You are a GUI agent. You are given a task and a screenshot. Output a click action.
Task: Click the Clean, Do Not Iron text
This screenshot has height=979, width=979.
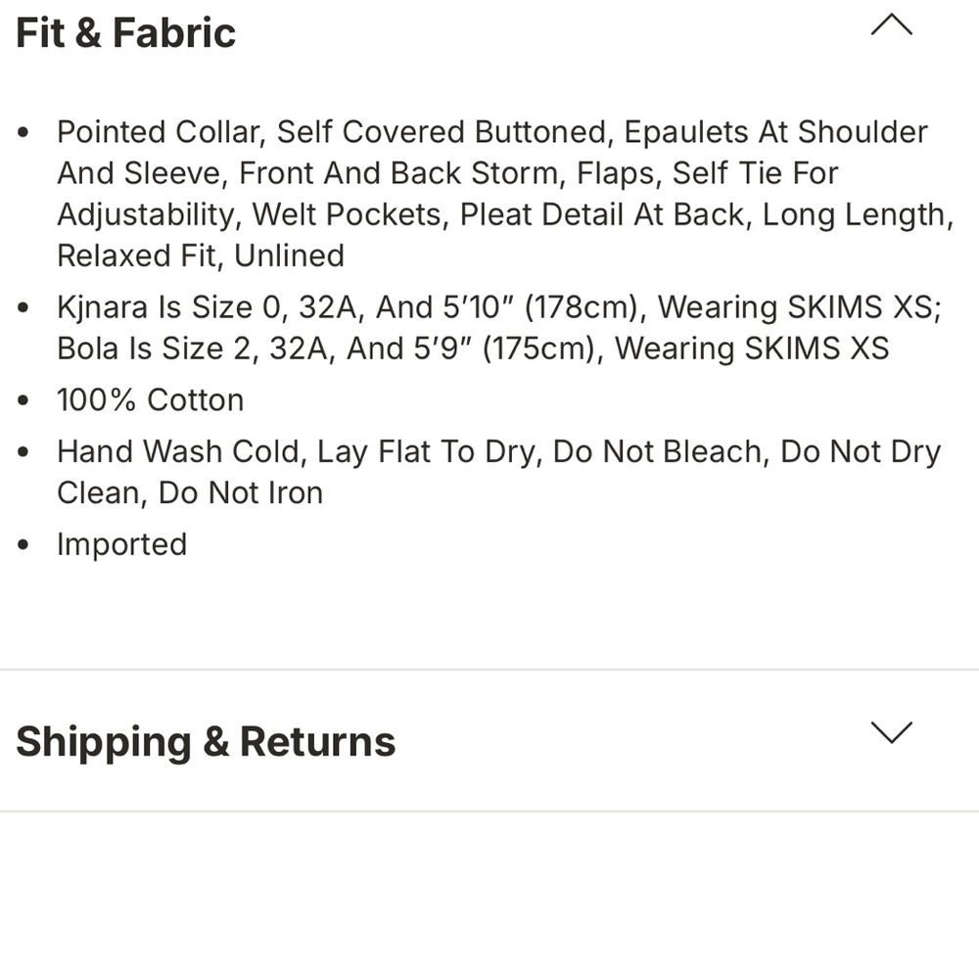click(190, 493)
